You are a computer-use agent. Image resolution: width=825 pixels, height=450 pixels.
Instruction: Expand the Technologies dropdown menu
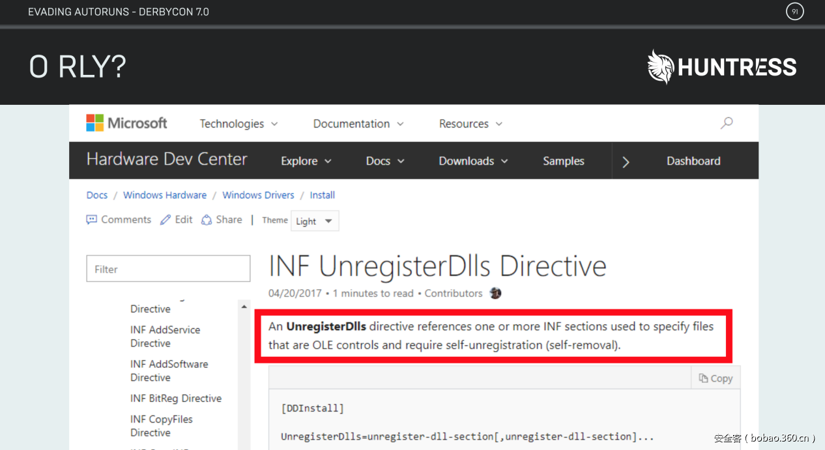[x=239, y=124]
